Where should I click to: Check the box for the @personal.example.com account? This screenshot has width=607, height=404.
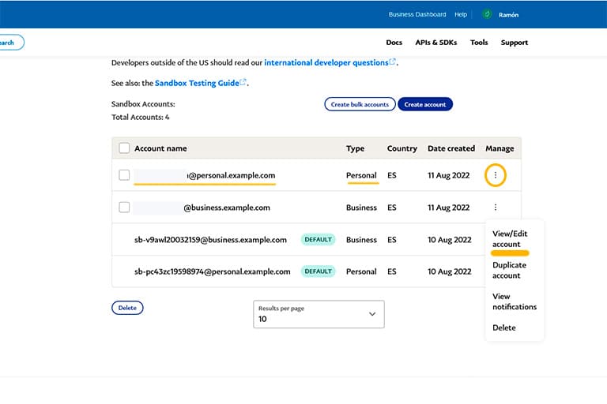(124, 175)
